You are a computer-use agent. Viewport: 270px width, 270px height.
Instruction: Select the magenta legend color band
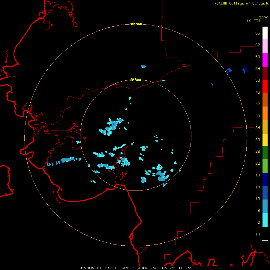pos(265,60)
